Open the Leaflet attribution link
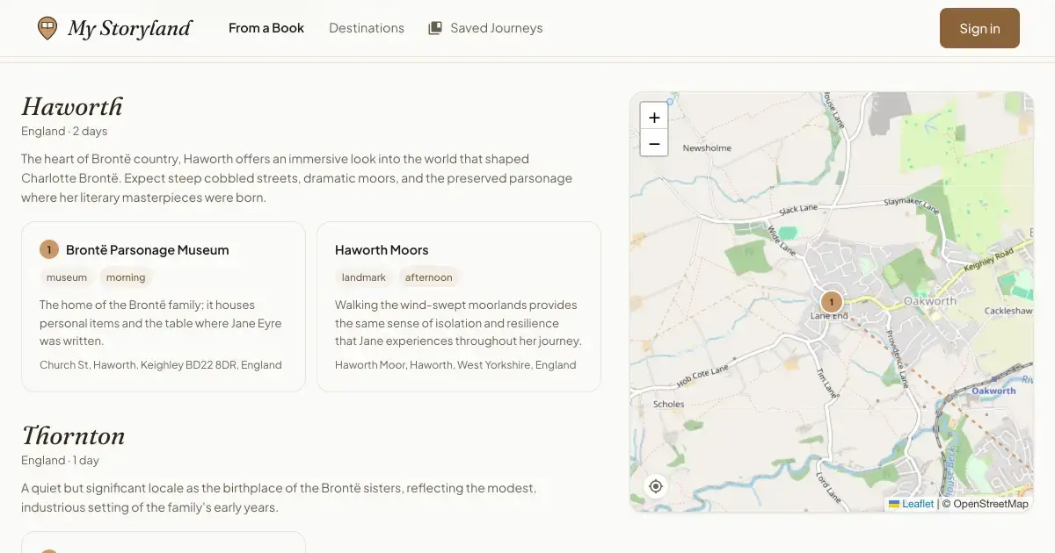The width and height of the screenshot is (1055, 553). click(x=912, y=504)
